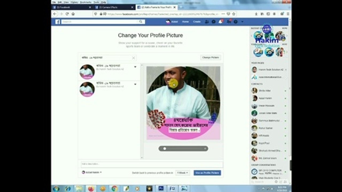Open Windows Start button
Viewport: 342px width, 192px height.
pyautogui.click(x=56, y=189)
